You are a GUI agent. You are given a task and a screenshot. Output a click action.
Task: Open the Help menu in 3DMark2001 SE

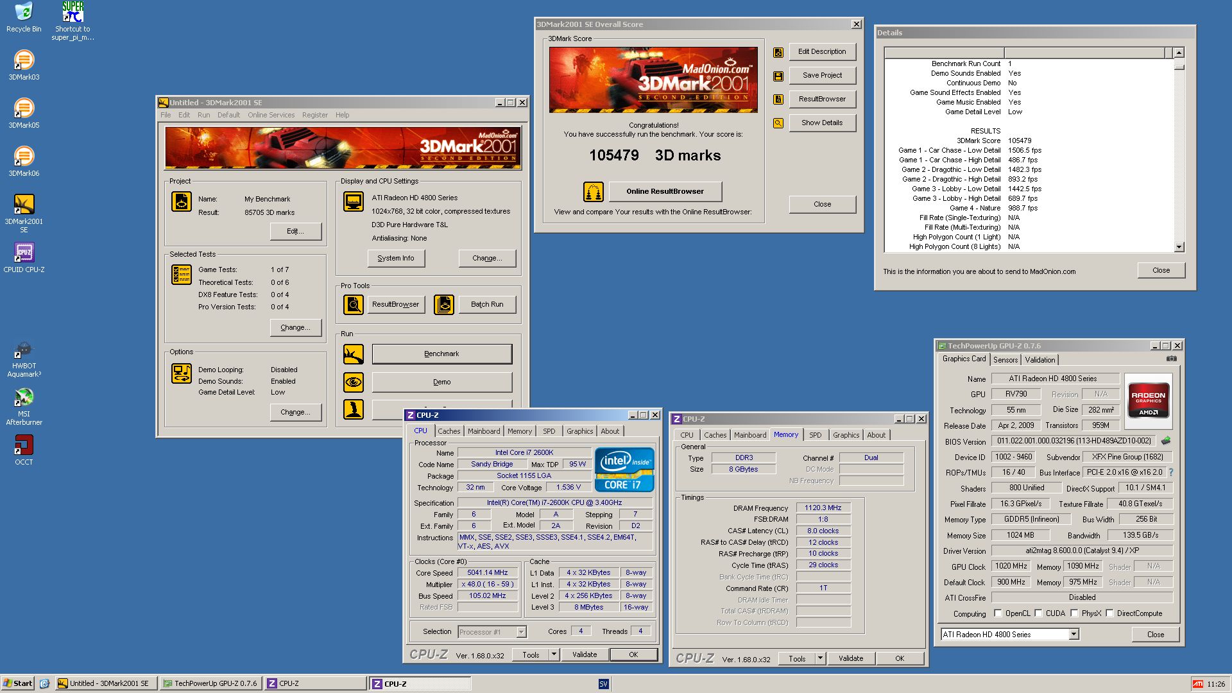tap(342, 115)
